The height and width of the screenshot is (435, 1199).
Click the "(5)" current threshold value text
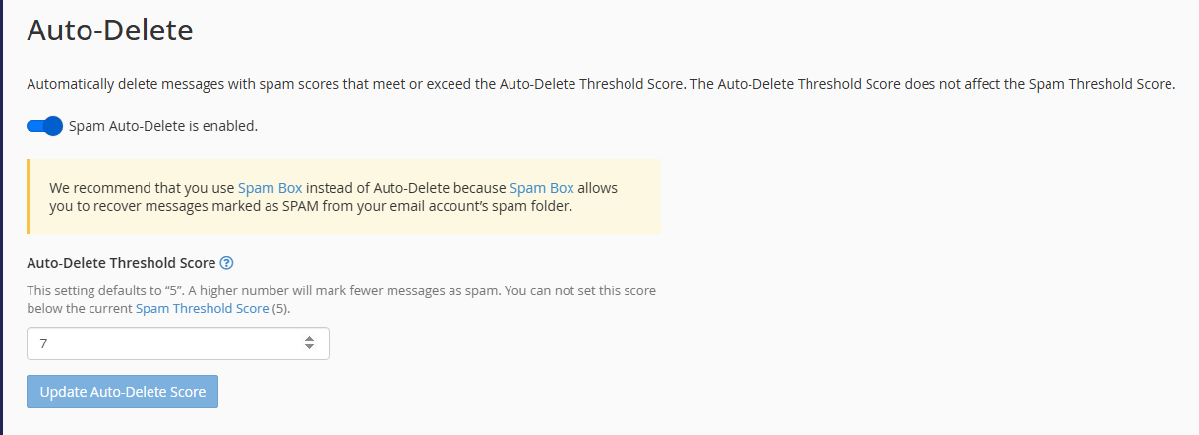point(282,308)
